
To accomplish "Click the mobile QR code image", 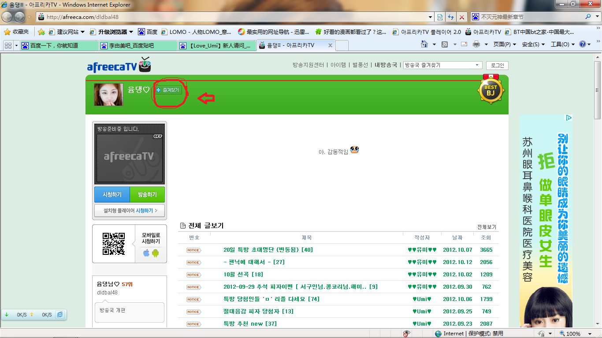I will coord(114,244).
